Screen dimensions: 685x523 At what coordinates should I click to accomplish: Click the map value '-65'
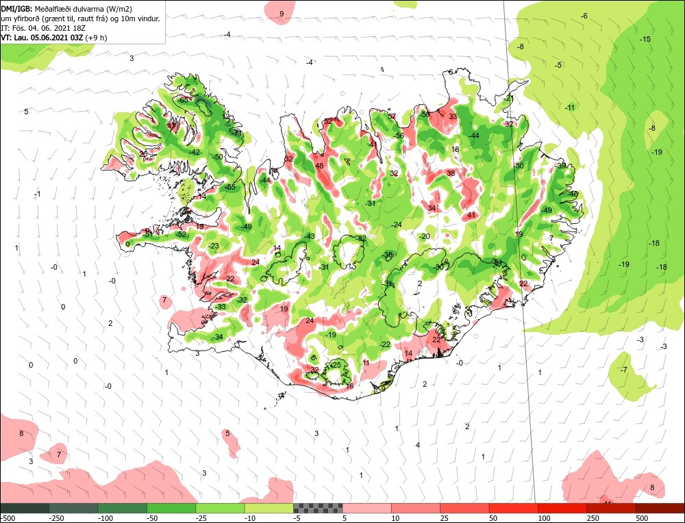(183, 101)
